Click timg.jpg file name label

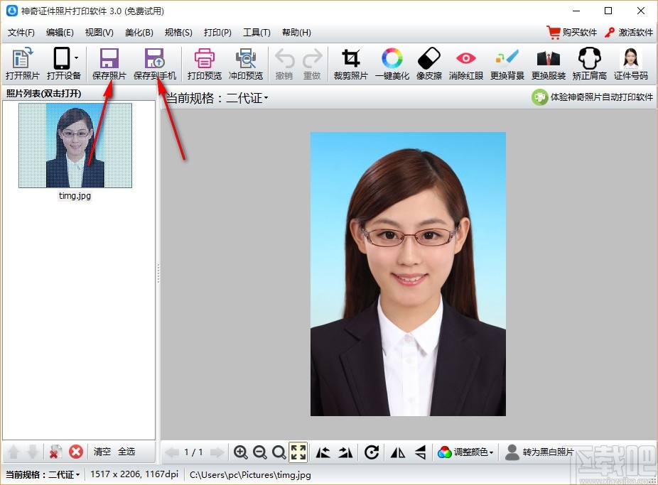pos(75,196)
